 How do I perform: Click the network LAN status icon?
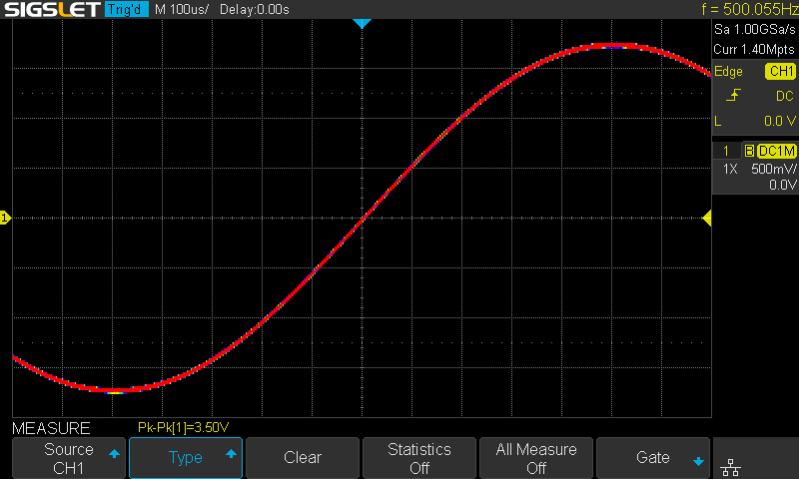tap(731, 467)
